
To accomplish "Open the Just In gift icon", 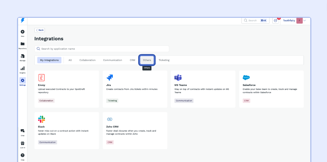I will point(23,143).
